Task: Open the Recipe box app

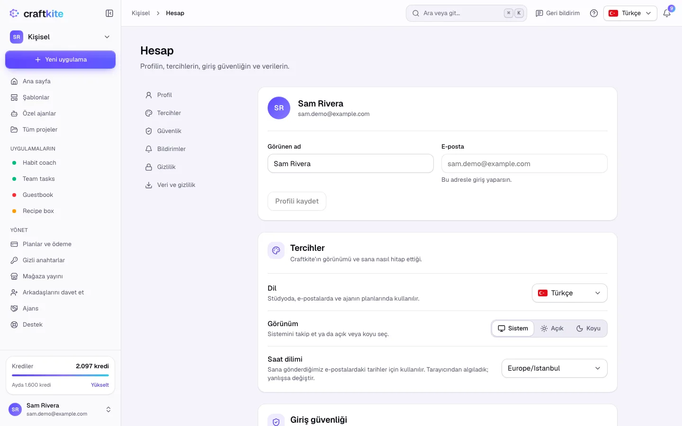Action: click(60, 211)
